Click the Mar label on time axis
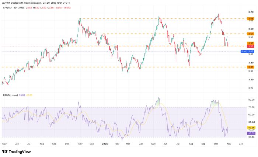 (x=128, y=144)
